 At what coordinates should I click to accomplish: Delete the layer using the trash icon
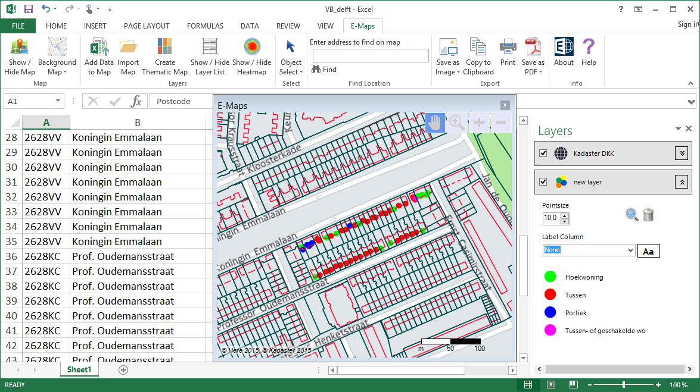point(649,215)
